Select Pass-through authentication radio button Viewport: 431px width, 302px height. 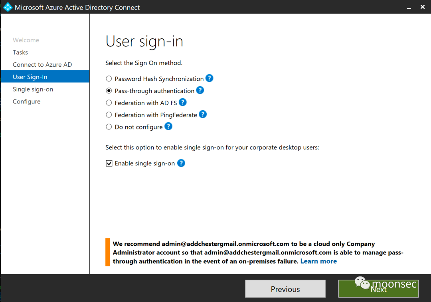click(109, 91)
